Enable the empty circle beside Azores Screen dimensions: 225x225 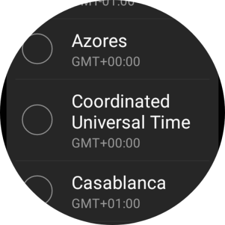(x=37, y=49)
